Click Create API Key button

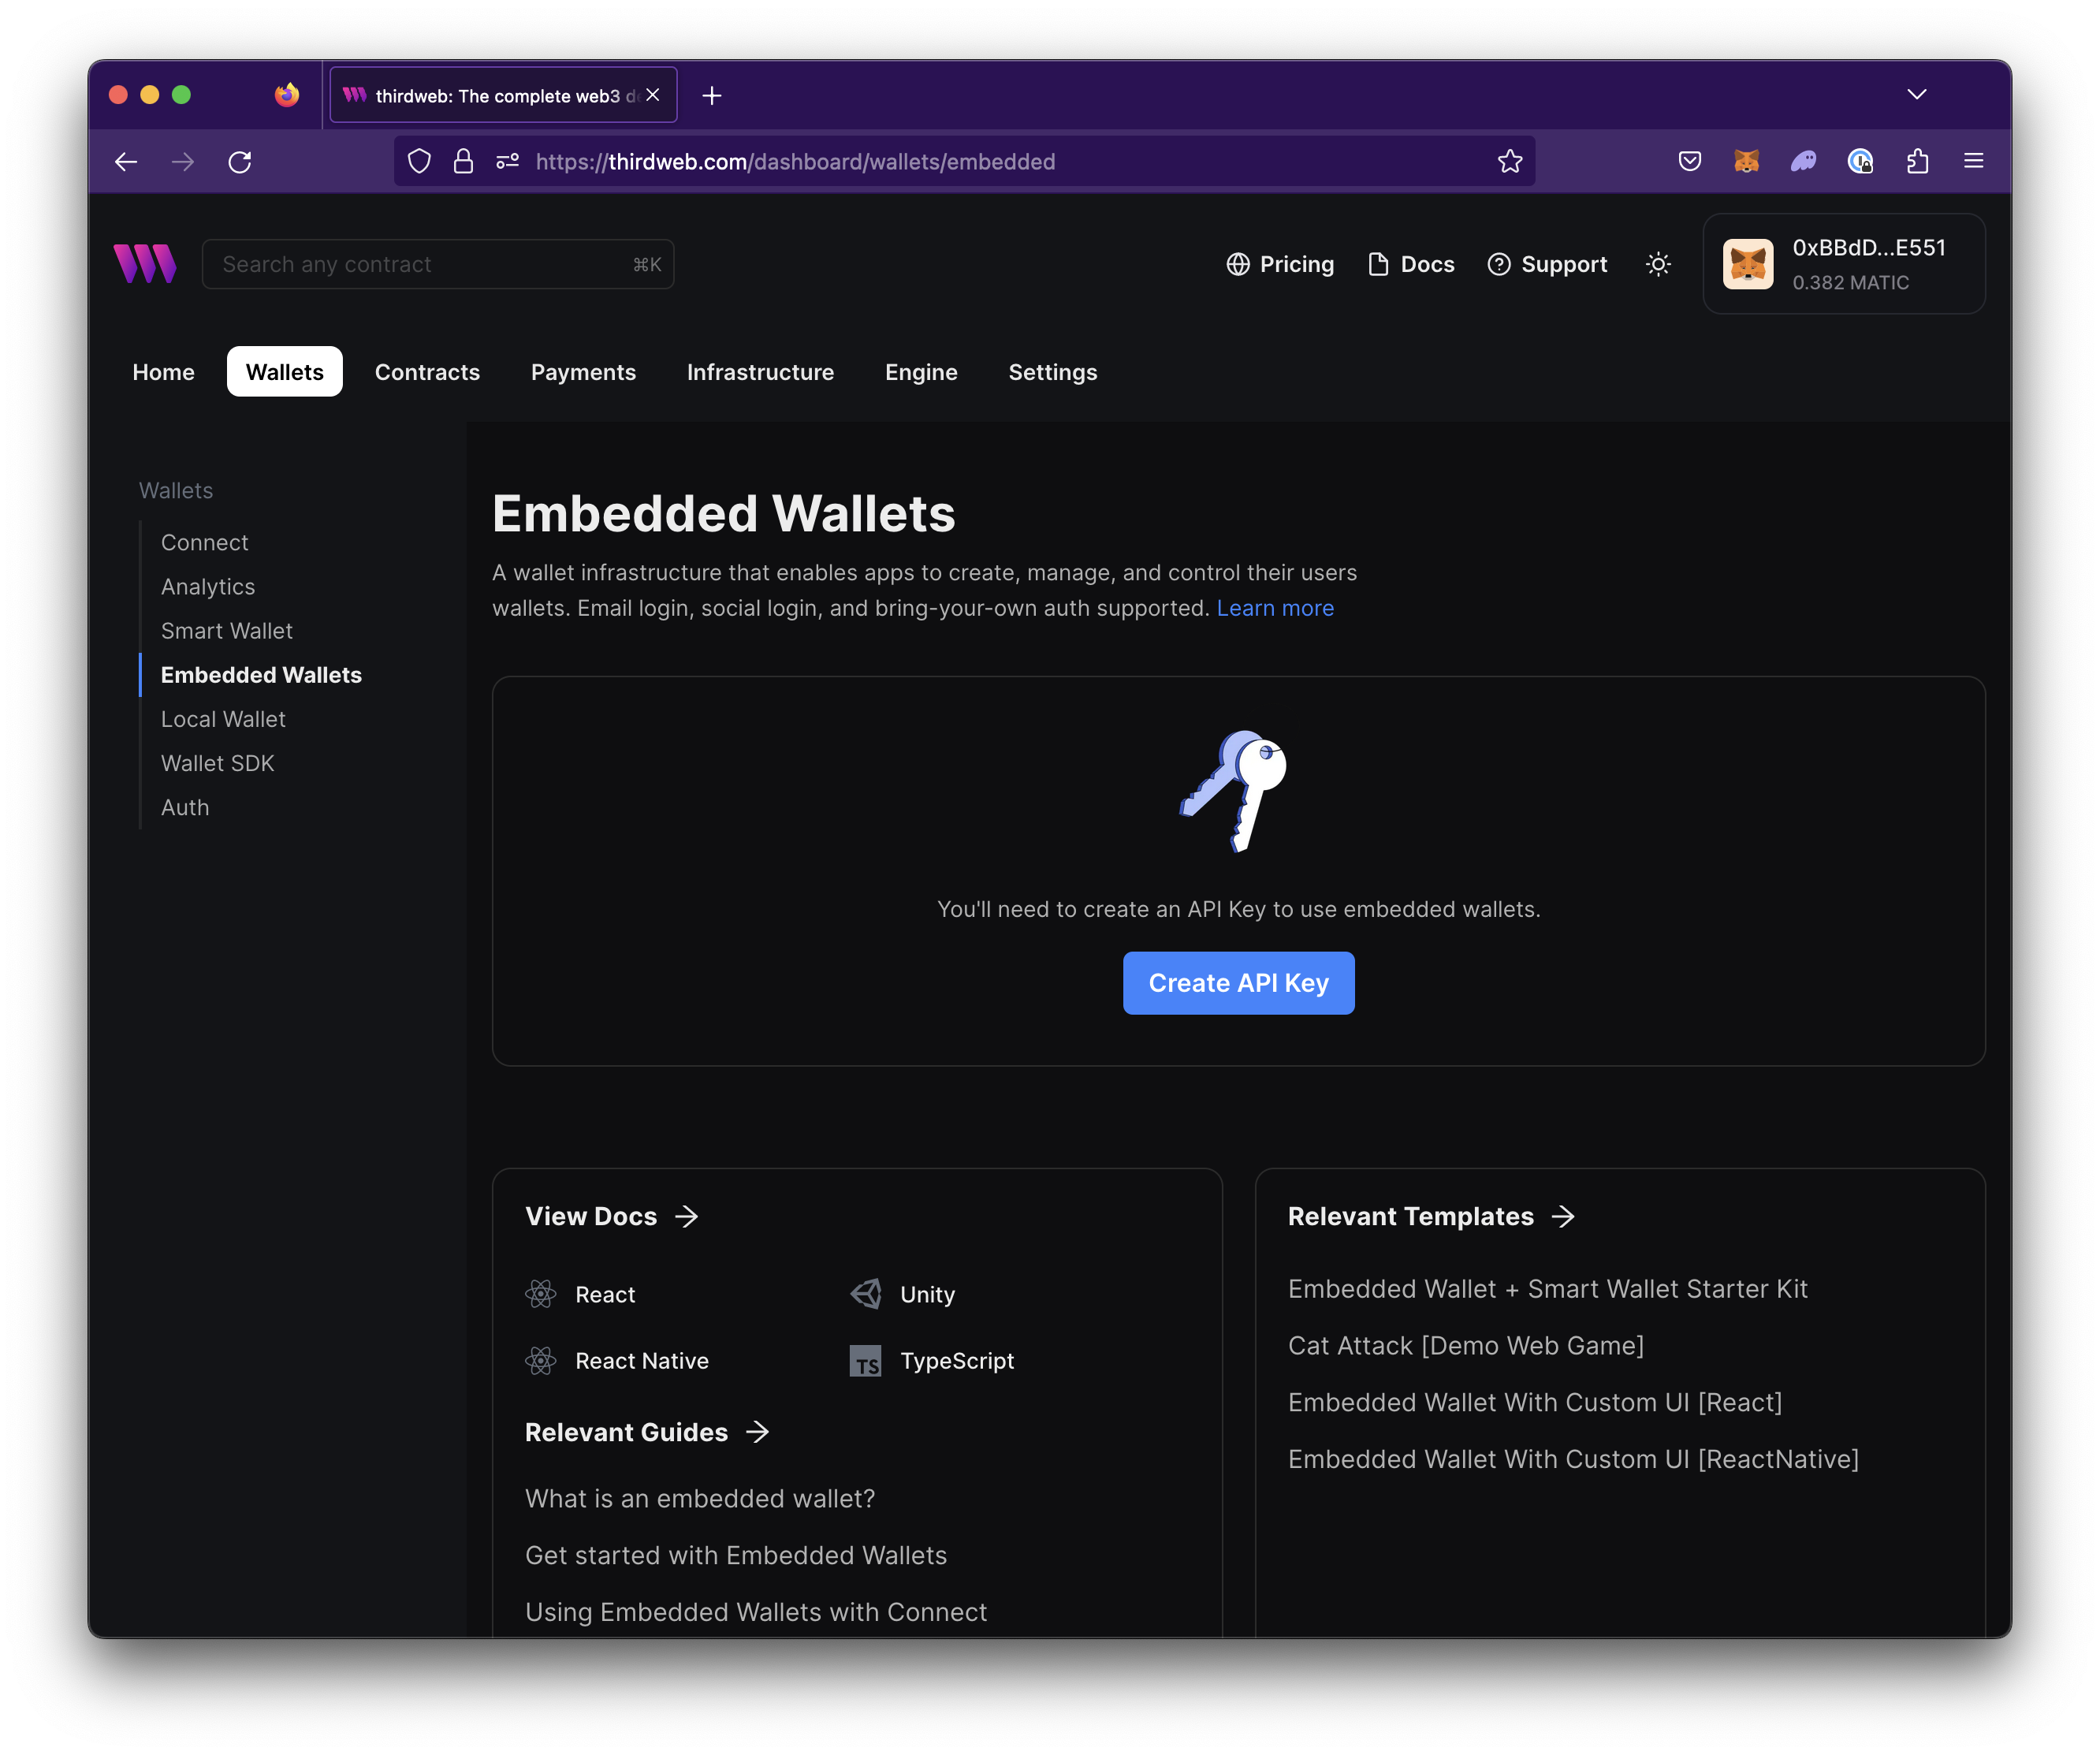point(1238,982)
